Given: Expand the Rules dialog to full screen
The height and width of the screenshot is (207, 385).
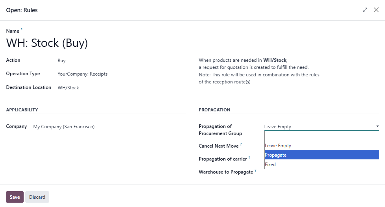Looking at the screenshot, I should (365, 10).
